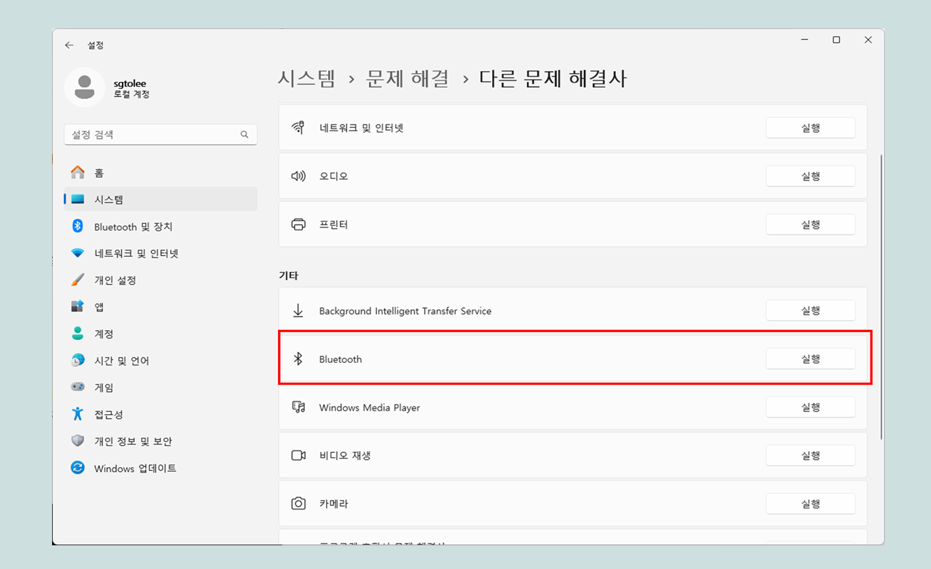Open the 홈 house icon in sidebar
This screenshot has height=569, width=931.
coord(78,173)
